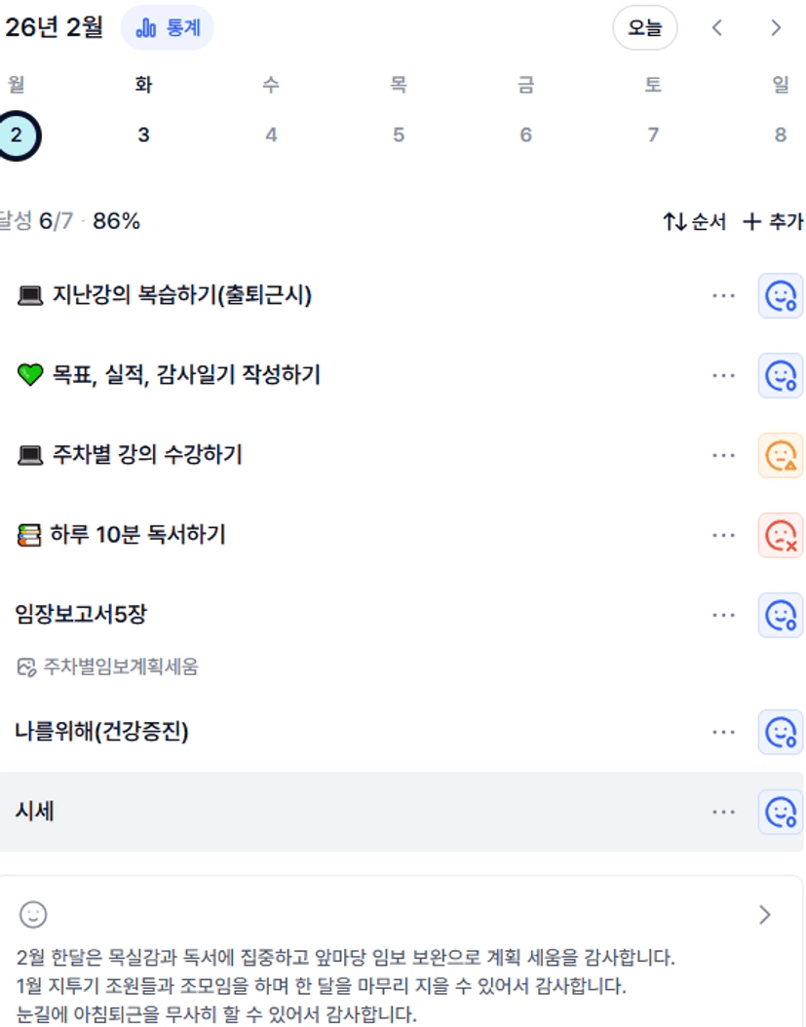Open more options for 시세
This screenshot has width=806, height=1027.
pos(723,812)
